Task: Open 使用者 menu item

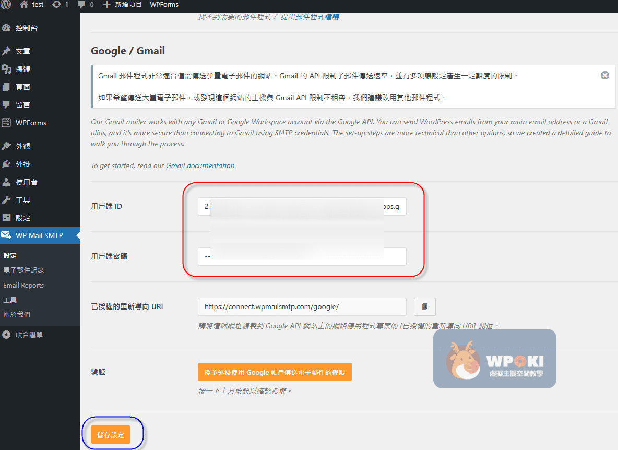Action: 27,182
